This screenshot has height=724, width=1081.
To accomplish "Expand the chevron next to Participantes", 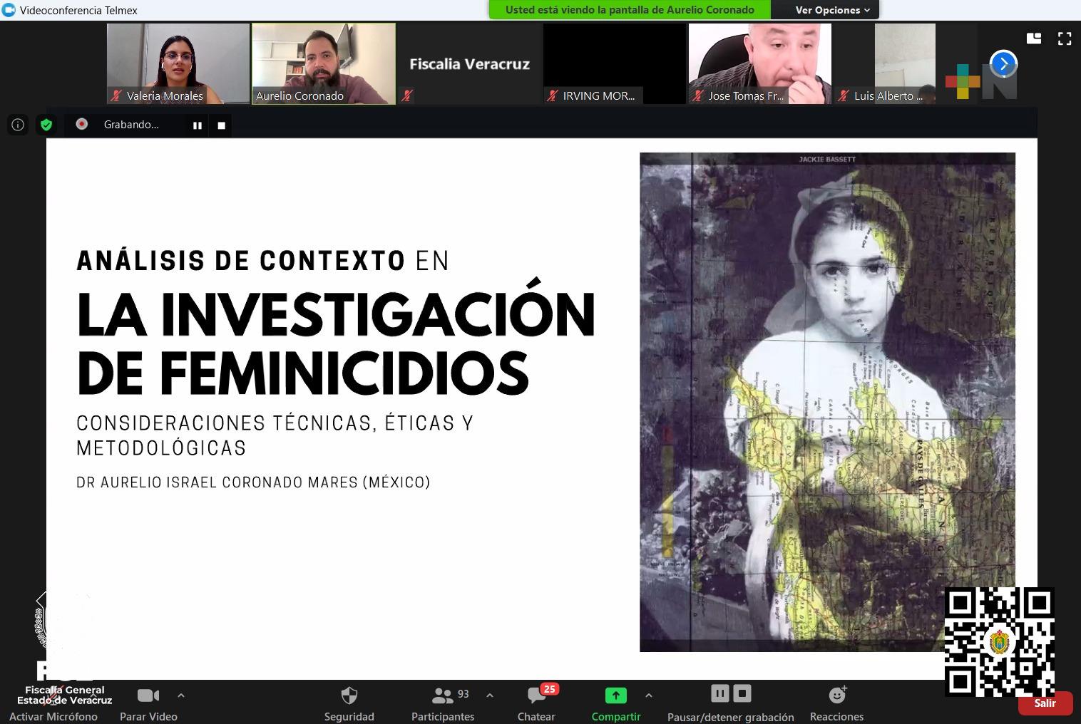I will pos(488,695).
